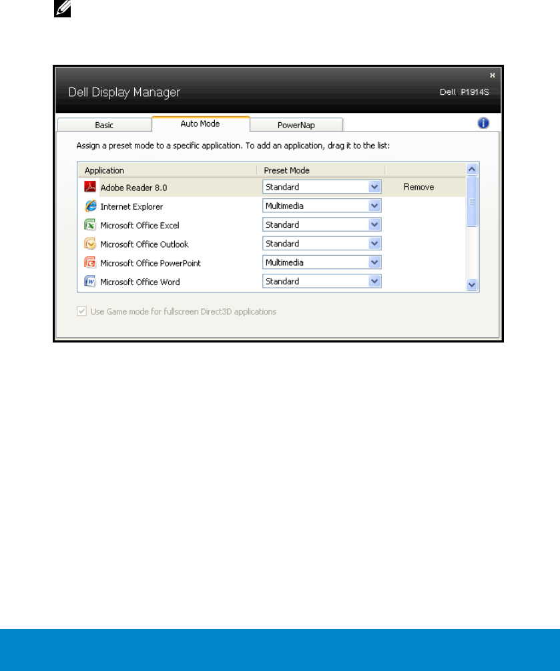The width and height of the screenshot is (560, 671).
Task: Open preset mode dropdown for Microsoft Office PowerPoint
Action: (x=322, y=262)
